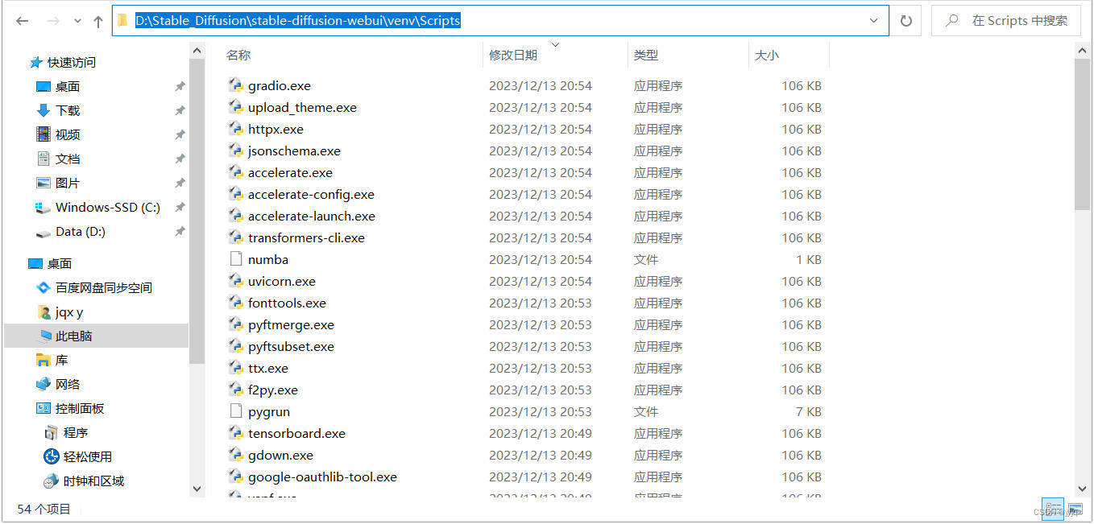Viewport: 1094px width, 524px height.
Task: Click the accelerate-config.exe file icon
Action: point(236,193)
